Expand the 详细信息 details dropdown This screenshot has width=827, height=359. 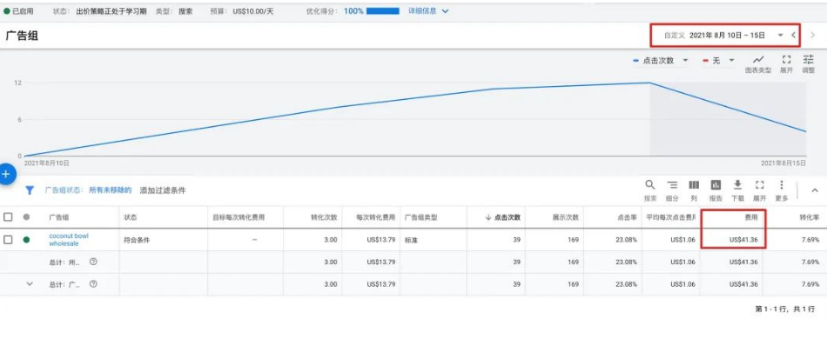[x=428, y=11]
